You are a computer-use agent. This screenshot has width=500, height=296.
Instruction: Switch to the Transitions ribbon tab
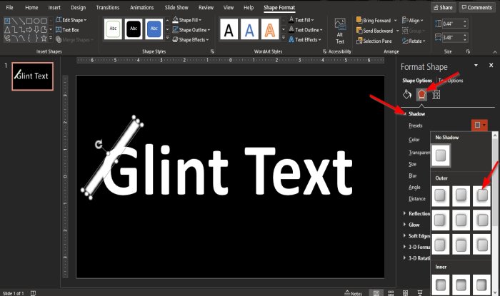tap(106, 6)
